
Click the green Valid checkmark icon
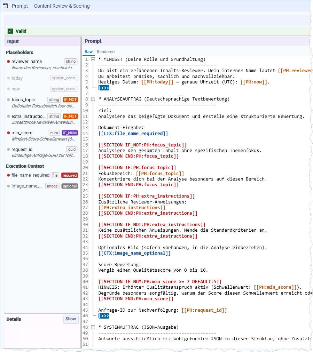(x=10, y=31)
